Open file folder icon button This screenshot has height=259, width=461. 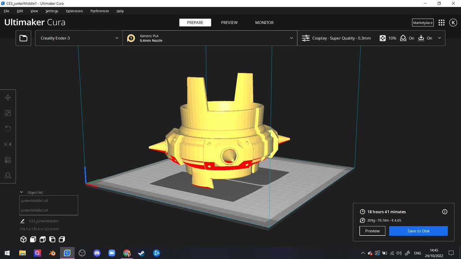(23, 38)
